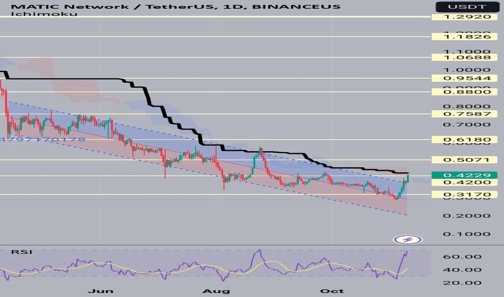Screen dimensions: 504x297
Task: Click the 0.1000 price axis value
Action: [x=467, y=234]
